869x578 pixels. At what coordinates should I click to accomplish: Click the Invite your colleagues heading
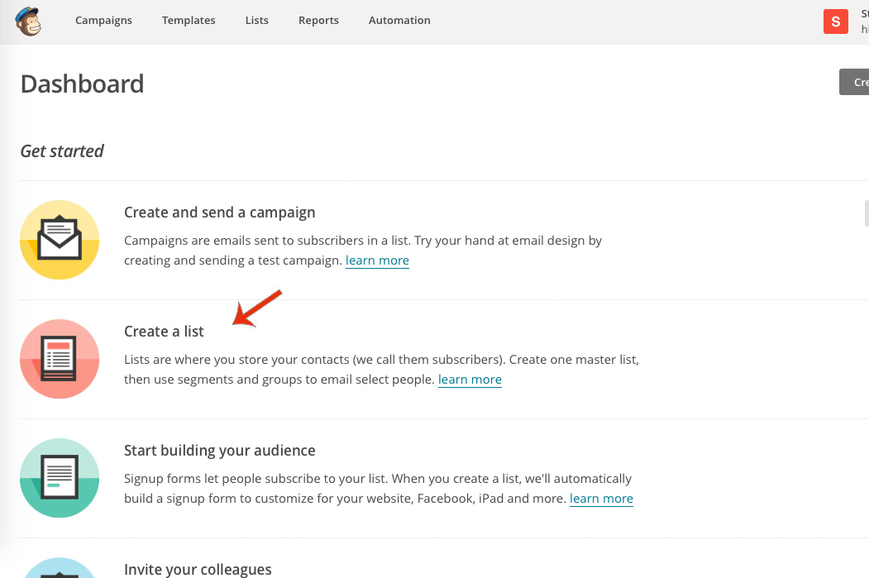coord(197,569)
